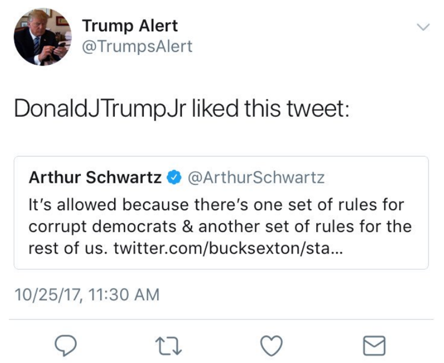Open the Trump Alert display name
Viewport: 444px width, 363px height.
click(x=130, y=26)
